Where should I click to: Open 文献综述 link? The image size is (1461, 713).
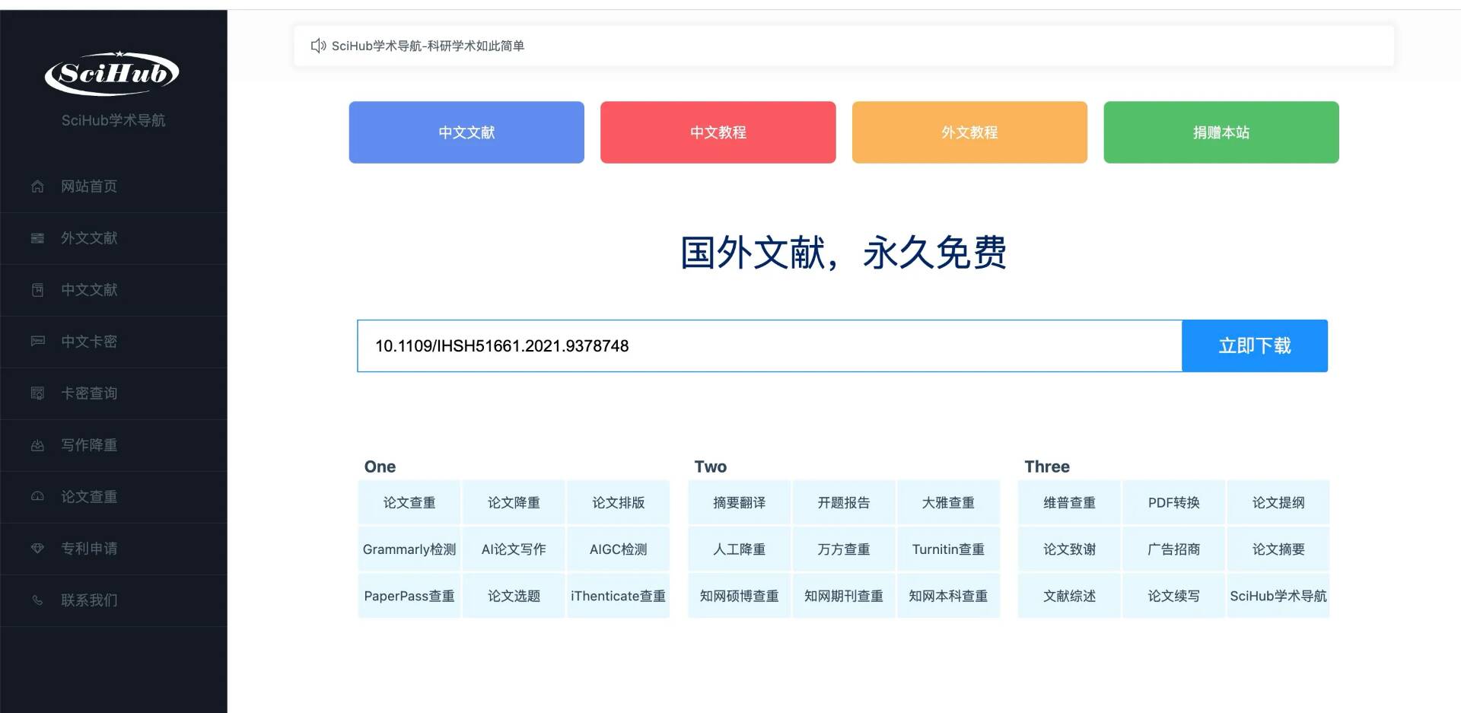1069,596
